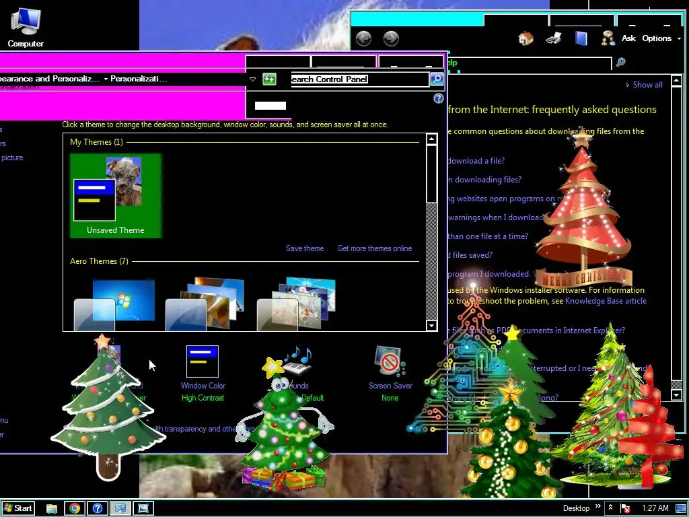Go to Appearance and Personaliz… breadcrumb

(x=50, y=79)
